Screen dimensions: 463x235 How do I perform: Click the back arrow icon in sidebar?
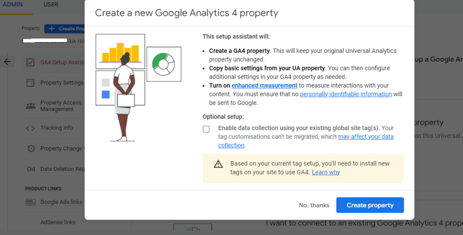pyautogui.click(x=7, y=62)
